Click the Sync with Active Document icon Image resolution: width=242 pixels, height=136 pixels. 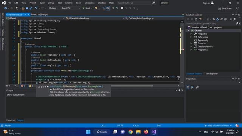point(214,19)
